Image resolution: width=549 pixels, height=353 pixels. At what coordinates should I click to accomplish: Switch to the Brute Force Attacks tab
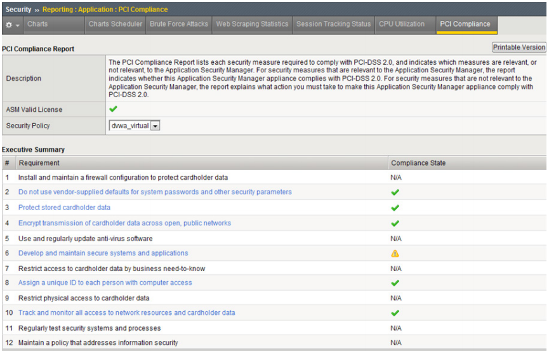(179, 25)
